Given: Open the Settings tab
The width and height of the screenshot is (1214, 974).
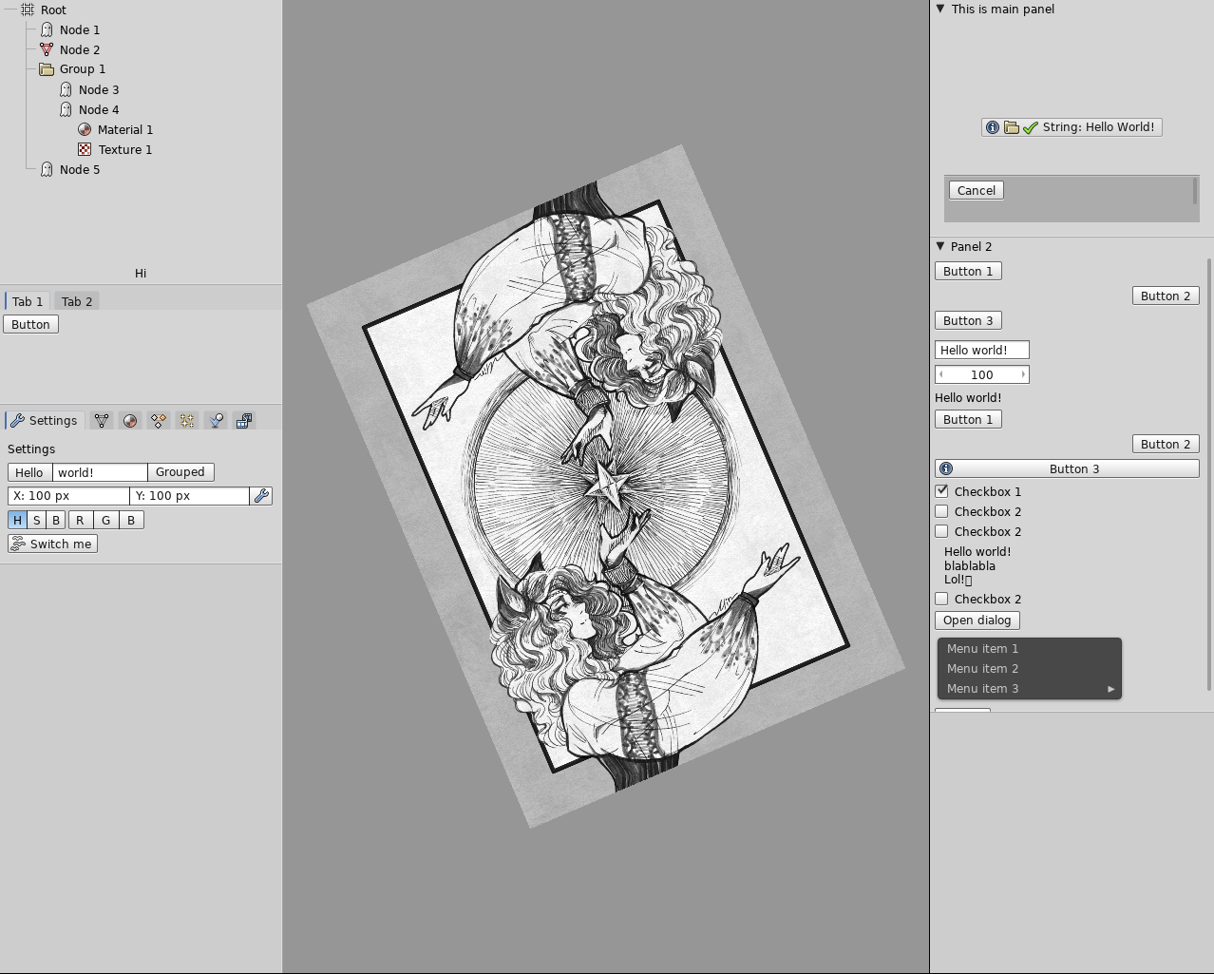Looking at the screenshot, I should pos(45,420).
